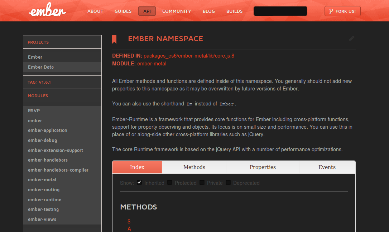This screenshot has width=389, height=232.
Task: Enable the Private checkbox
Action: tap(202, 182)
